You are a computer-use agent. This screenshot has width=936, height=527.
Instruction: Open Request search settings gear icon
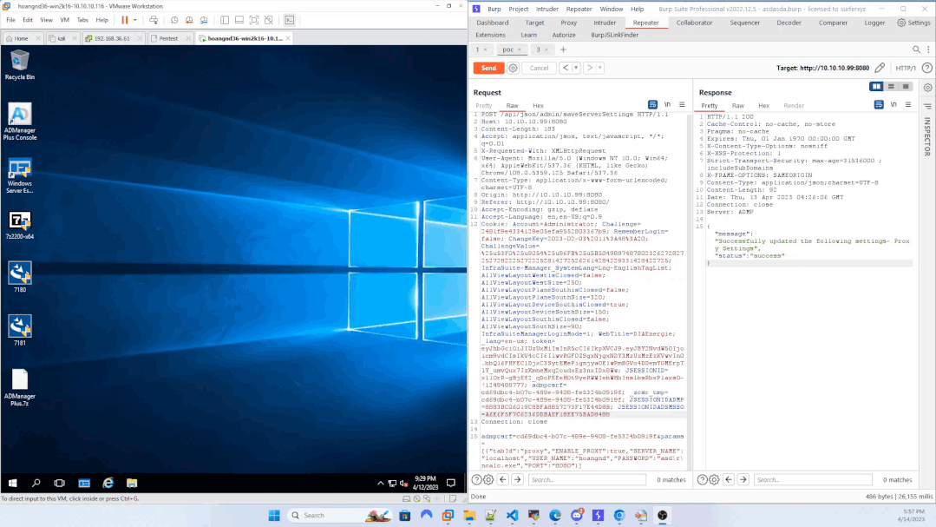coord(488,479)
